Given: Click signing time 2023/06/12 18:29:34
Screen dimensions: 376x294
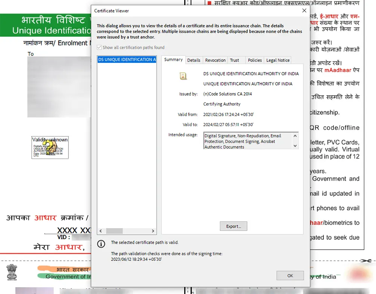Looking at the screenshot, I should 136,259.
